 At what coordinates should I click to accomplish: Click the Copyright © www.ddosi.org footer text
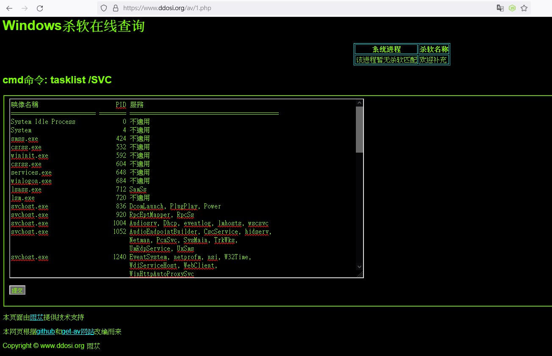pyautogui.click(x=51, y=345)
